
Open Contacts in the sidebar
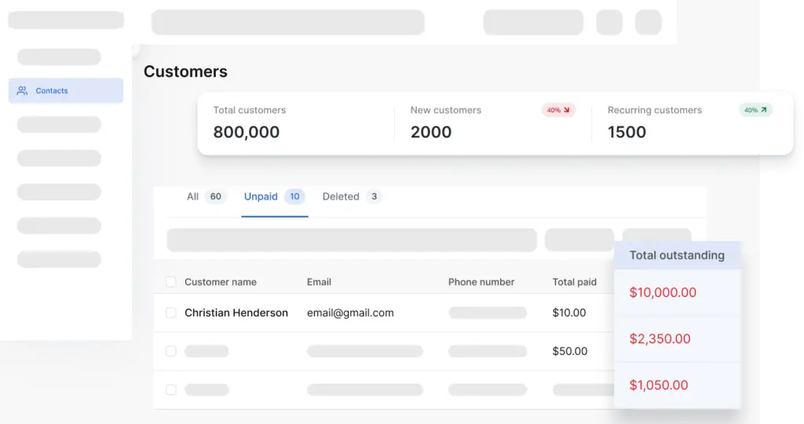tap(66, 91)
